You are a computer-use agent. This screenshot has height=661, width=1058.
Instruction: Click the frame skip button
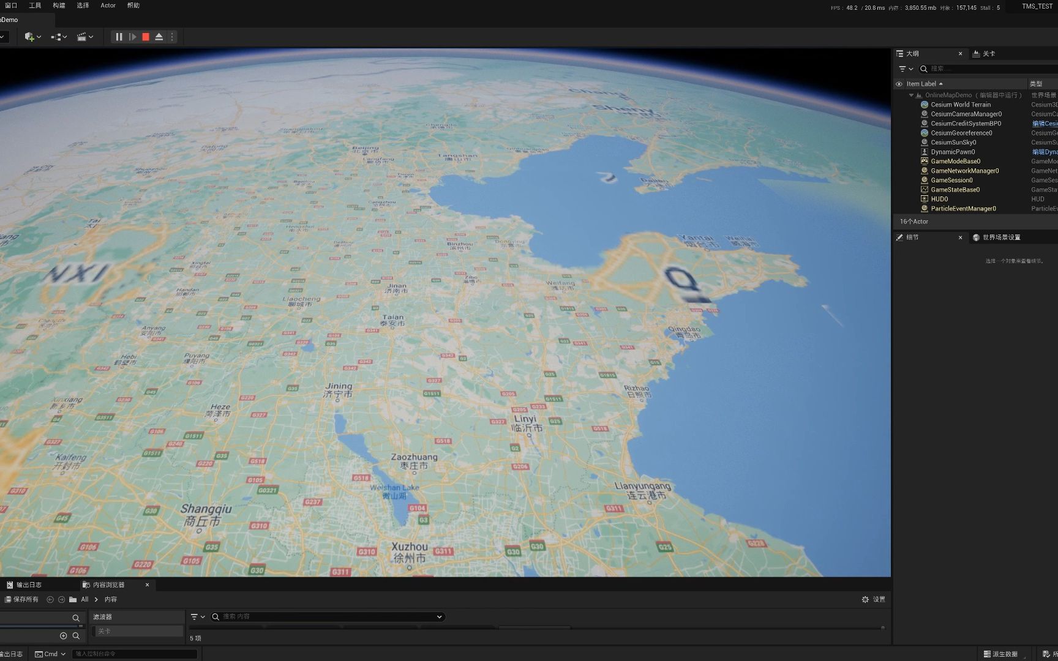132,37
